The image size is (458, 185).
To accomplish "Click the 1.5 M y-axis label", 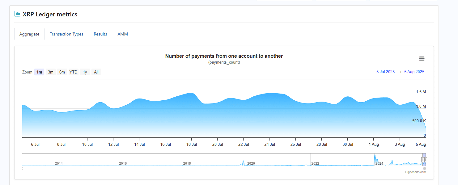I will coord(421,92).
